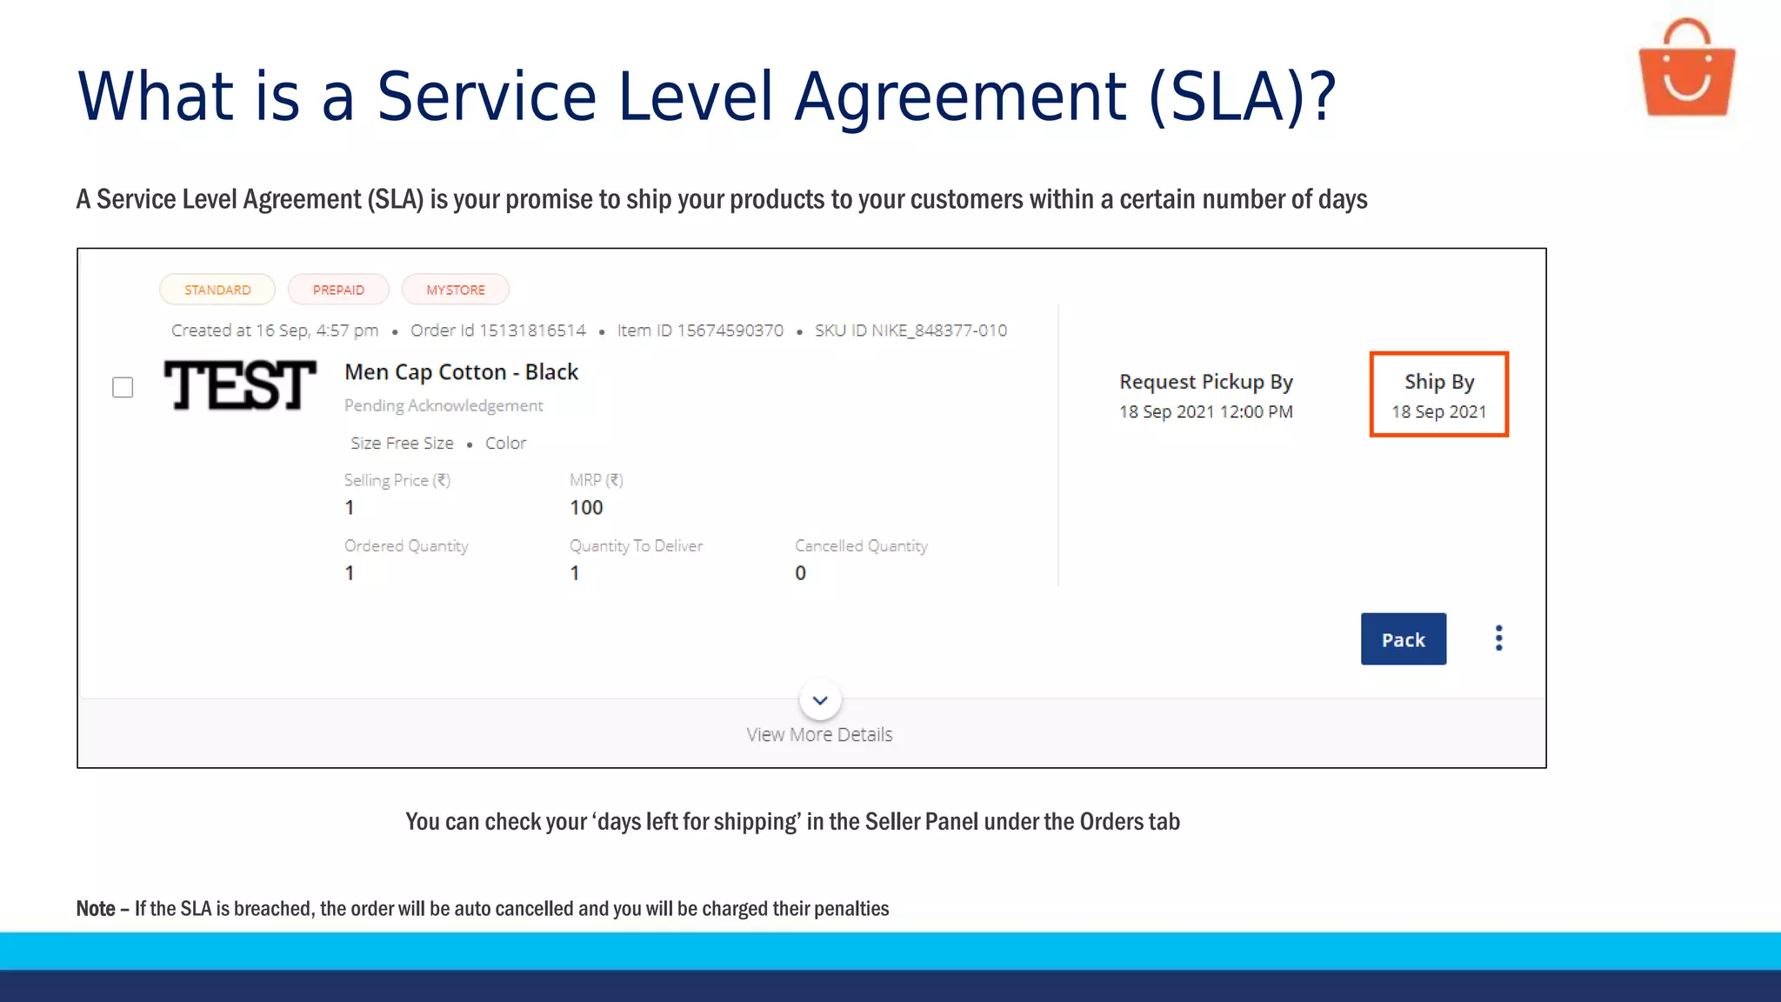Viewport: 1781px width, 1002px height.
Task: Click the Order Id 15131816514 text
Action: point(498,331)
